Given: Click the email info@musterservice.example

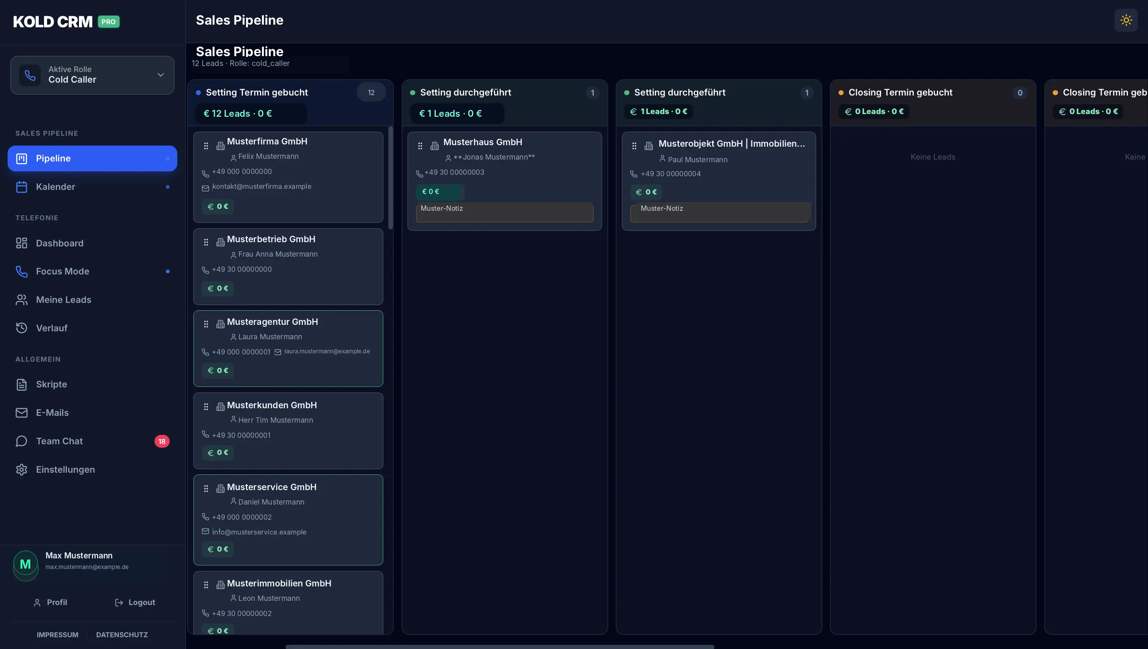Looking at the screenshot, I should (259, 532).
